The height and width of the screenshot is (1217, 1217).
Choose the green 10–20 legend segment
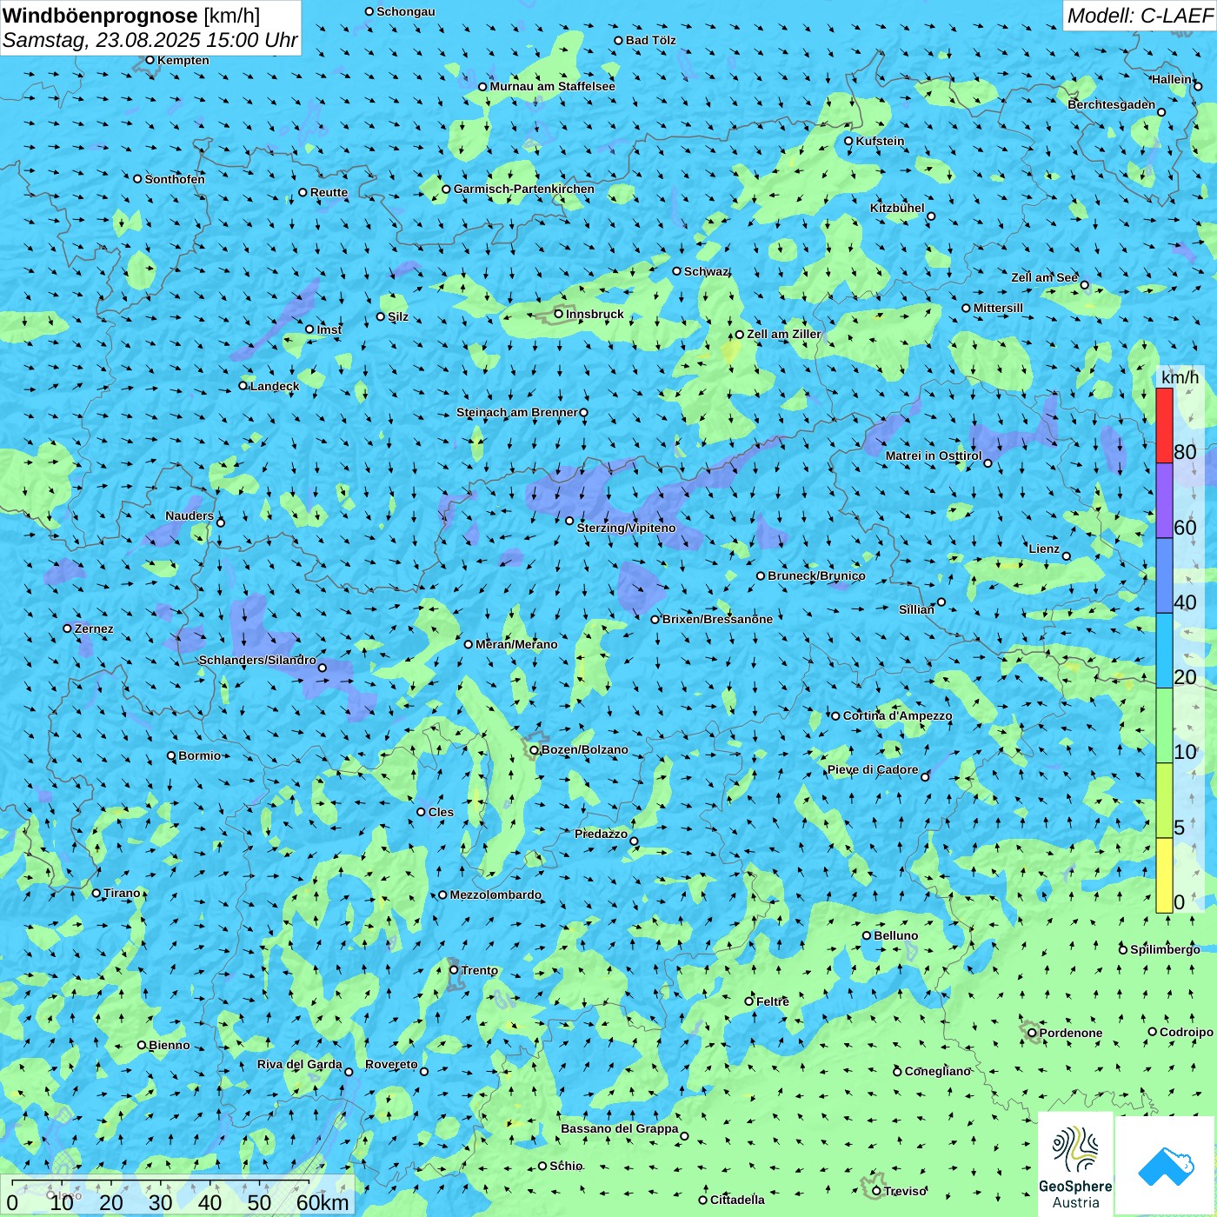[x=1164, y=726]
